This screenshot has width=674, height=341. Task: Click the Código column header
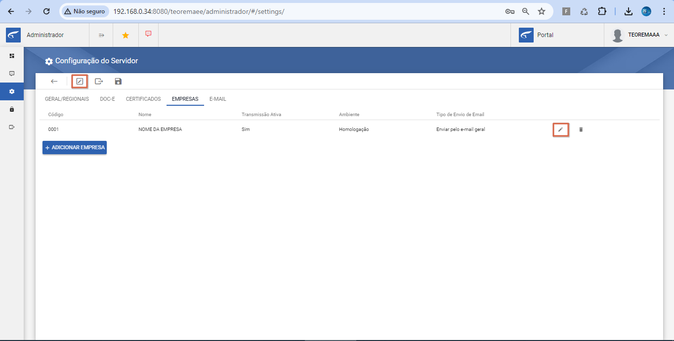[x=56, y=115]
